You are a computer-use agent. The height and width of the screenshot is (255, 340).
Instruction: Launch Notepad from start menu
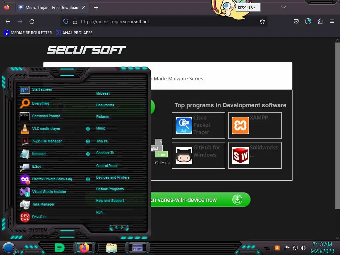point(33,154)
